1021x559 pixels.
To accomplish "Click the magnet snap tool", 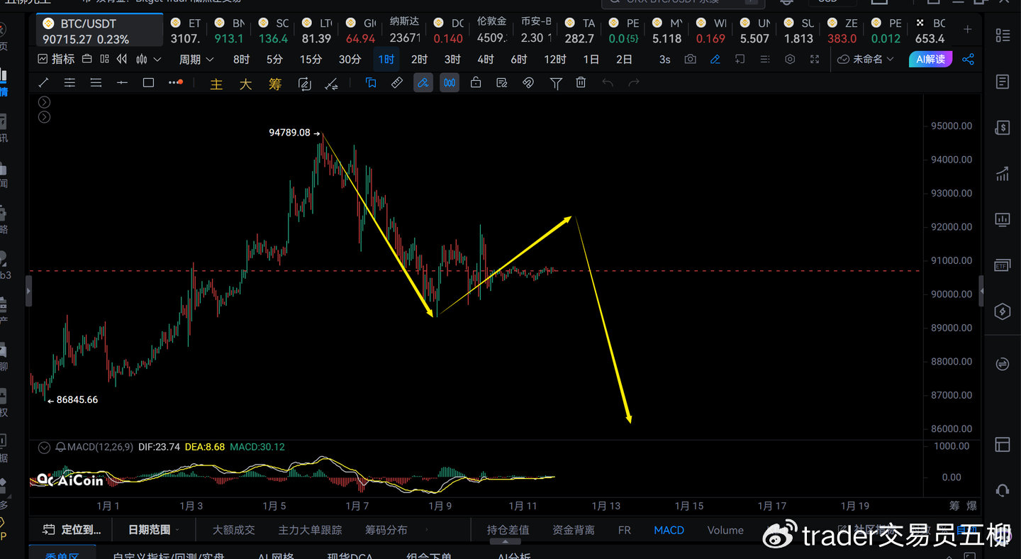I will pos(528,82).
